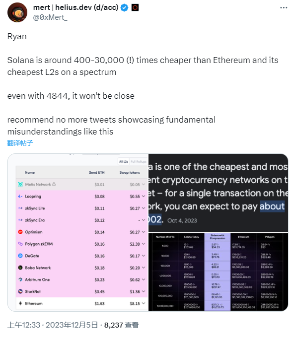Expand the Polygon zkEVM row chevron
Screen dimensions: 294x337
[144, 244]
